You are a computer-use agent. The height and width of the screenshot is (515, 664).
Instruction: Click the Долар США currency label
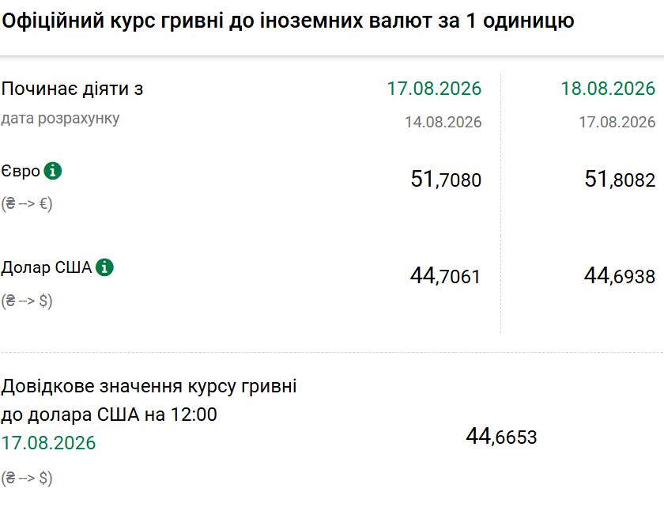click(47, 268)
